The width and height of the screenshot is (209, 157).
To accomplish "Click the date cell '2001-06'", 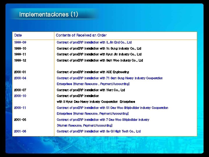I will [x=20, y=131].
